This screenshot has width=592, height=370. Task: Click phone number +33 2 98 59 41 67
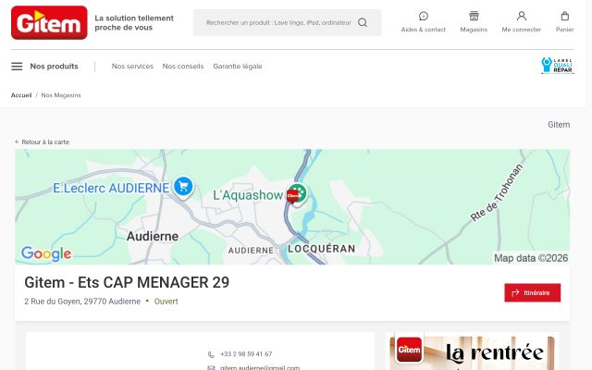coord(246,354)
